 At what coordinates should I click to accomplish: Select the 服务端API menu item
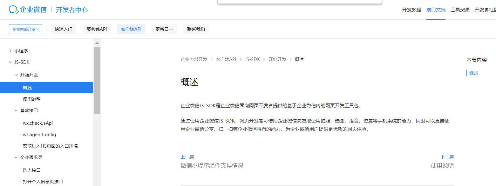point(97,29)
